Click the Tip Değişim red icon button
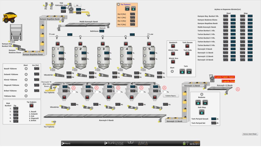The width and height of the screenshot is (261, 147). (x=31, y=105)
